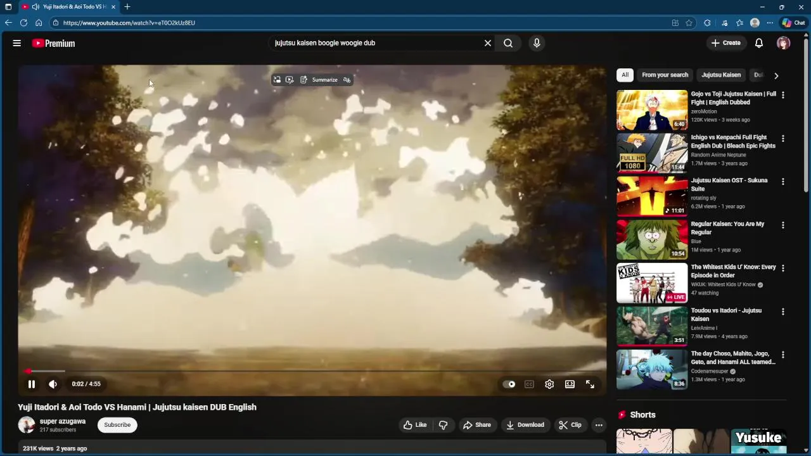Toggle autoplay switch in player
Viewport: 811px width, 456px height.
click(x=509, y=384)
